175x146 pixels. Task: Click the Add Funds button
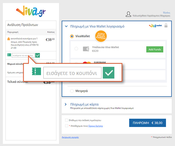point(155,49)
